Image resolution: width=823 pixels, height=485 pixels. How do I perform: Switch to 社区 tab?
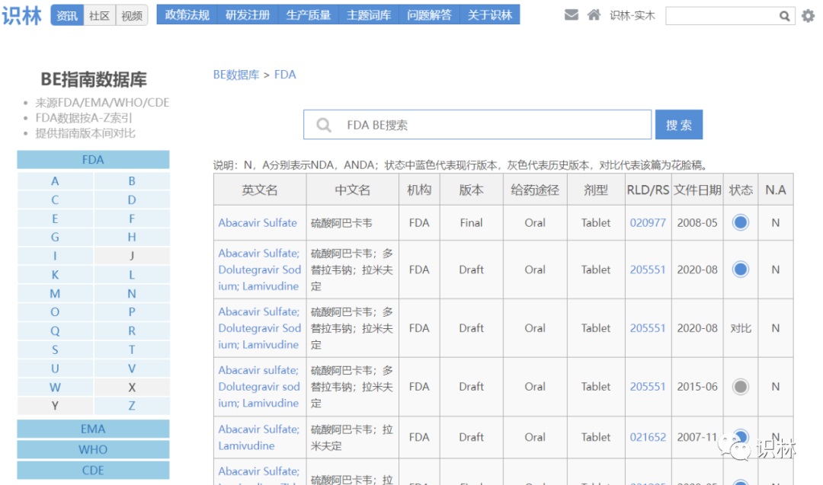(x=99, y=15)
